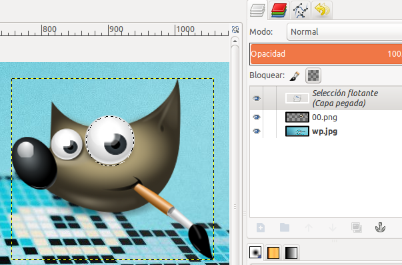The height and width of the screenshot is (265, 402).
Task: Anchor the floating layer with the anchor icon
Action: click(x=380, y=228)
